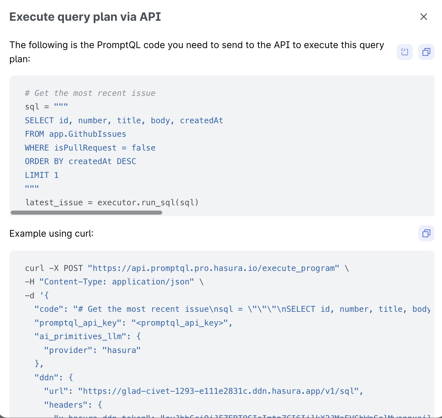This screenshot has height=418, width=442.
Task: Click "latest_issue = executor.run_sql(sql)" line
Action: click(112, 202)
